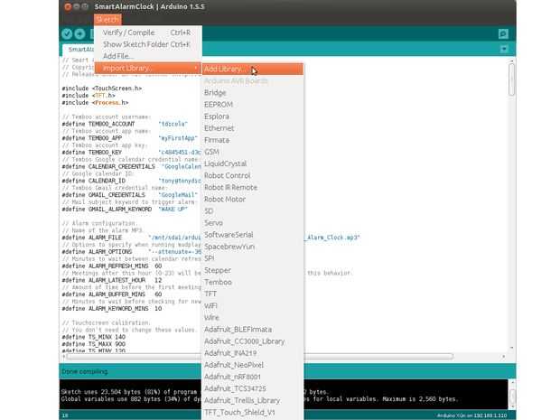This screenshot has height=420, width=560.
Task: Select the SoftwareSerial library
Action: pos(253,235)
